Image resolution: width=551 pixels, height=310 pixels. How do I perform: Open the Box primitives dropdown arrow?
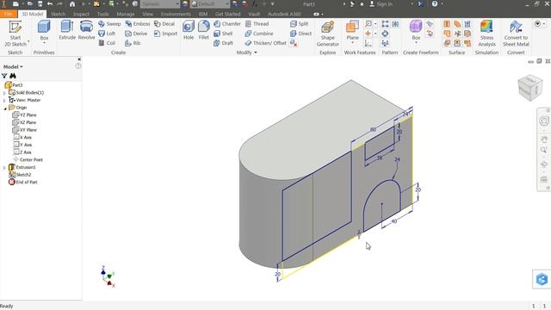pos(44,43)
